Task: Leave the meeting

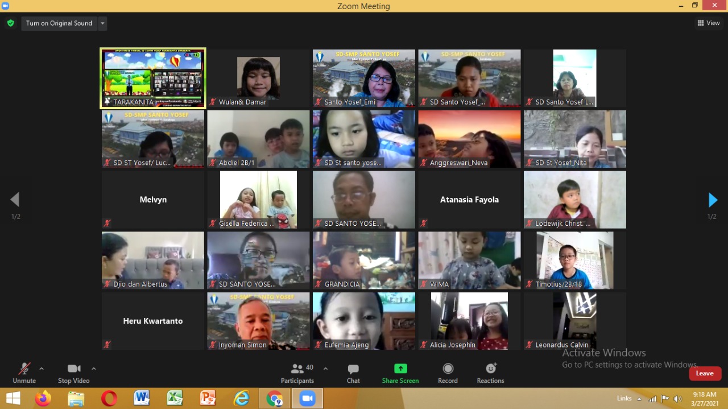Action: 705,373
